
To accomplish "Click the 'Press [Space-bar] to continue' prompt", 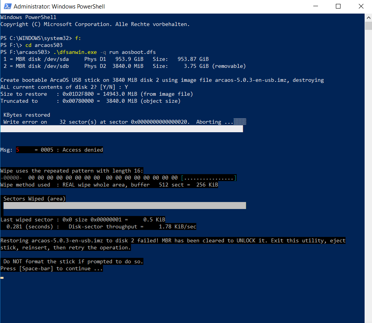I will pyautogui.click(x=51, y=269).
